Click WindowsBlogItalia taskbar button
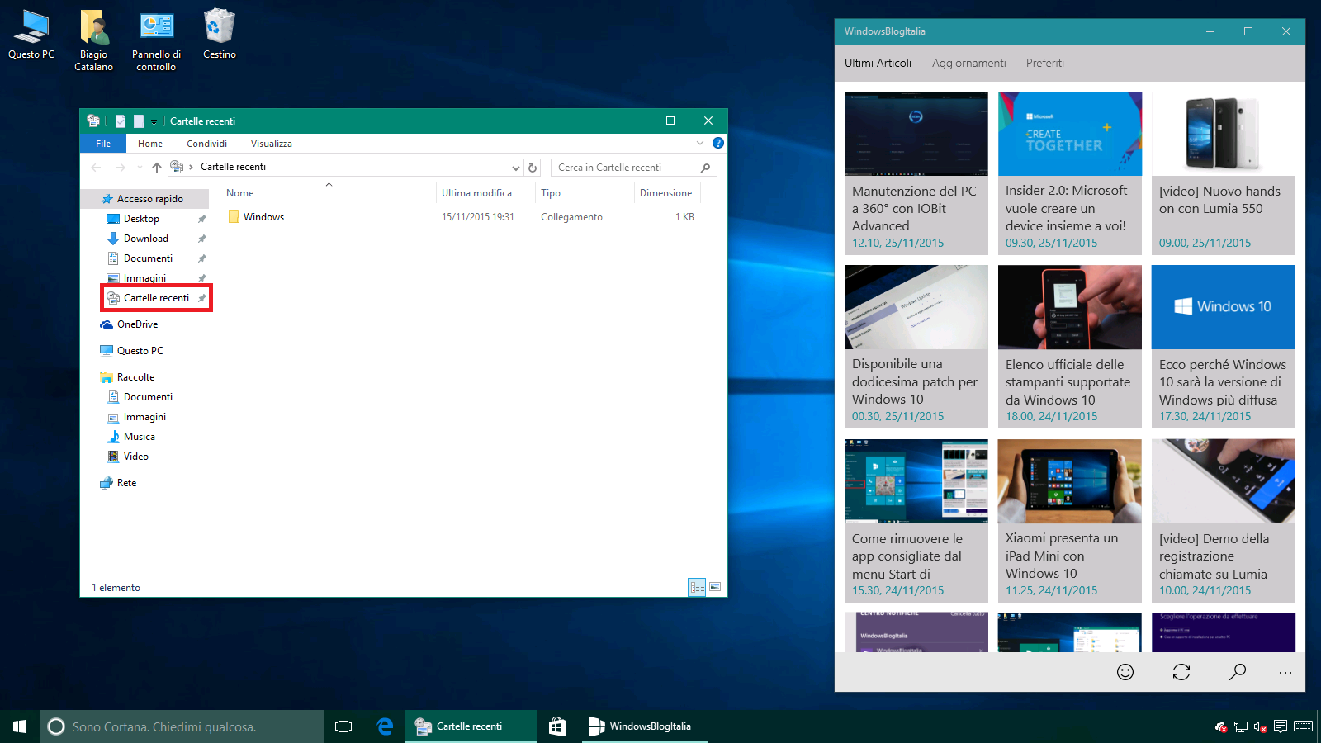 click(644, 726)
